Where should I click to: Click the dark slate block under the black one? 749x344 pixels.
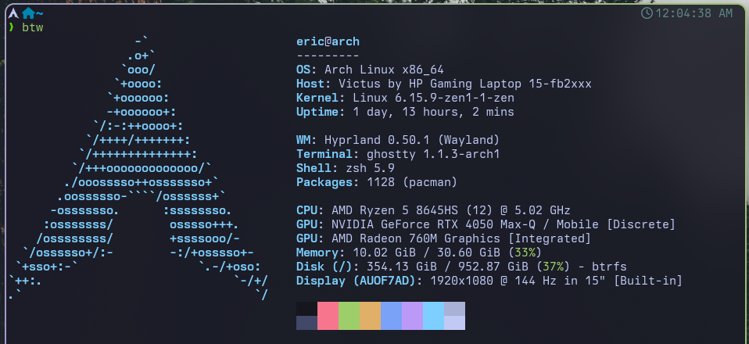(x=306, y=323)
